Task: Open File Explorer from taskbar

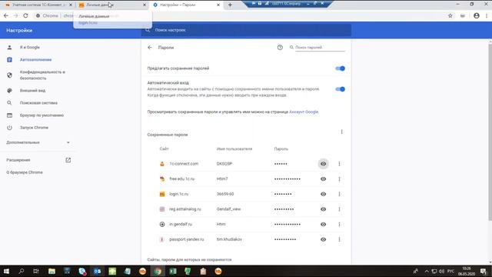Action: pos(52,272)
